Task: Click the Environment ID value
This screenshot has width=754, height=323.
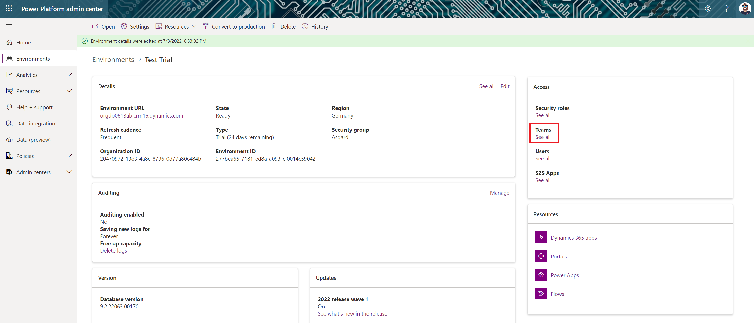Action: pos(266,159)
